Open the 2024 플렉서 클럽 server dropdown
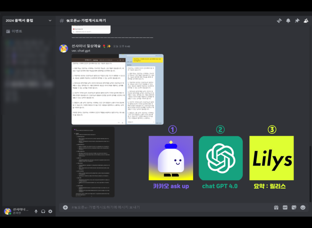This screenshot has height=228, width=312. click(x=29, y=21)
